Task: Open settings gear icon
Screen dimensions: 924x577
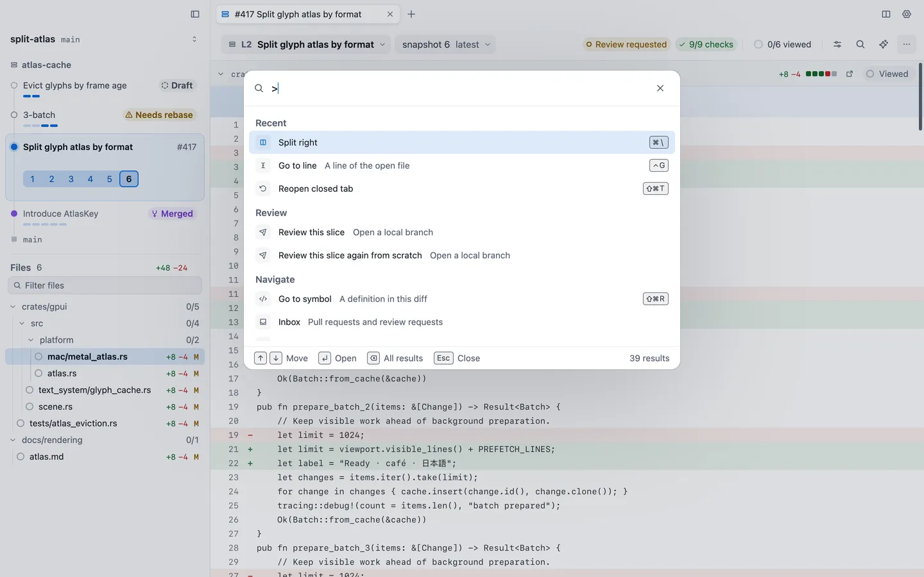Action: tap(907, 14)
